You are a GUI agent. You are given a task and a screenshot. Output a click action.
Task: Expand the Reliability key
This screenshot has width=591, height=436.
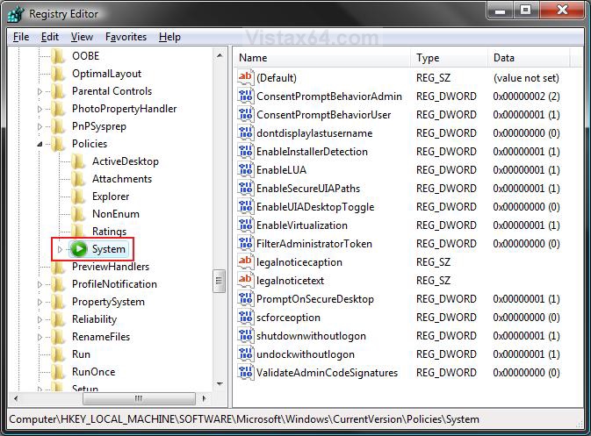(x=40, y=319)
